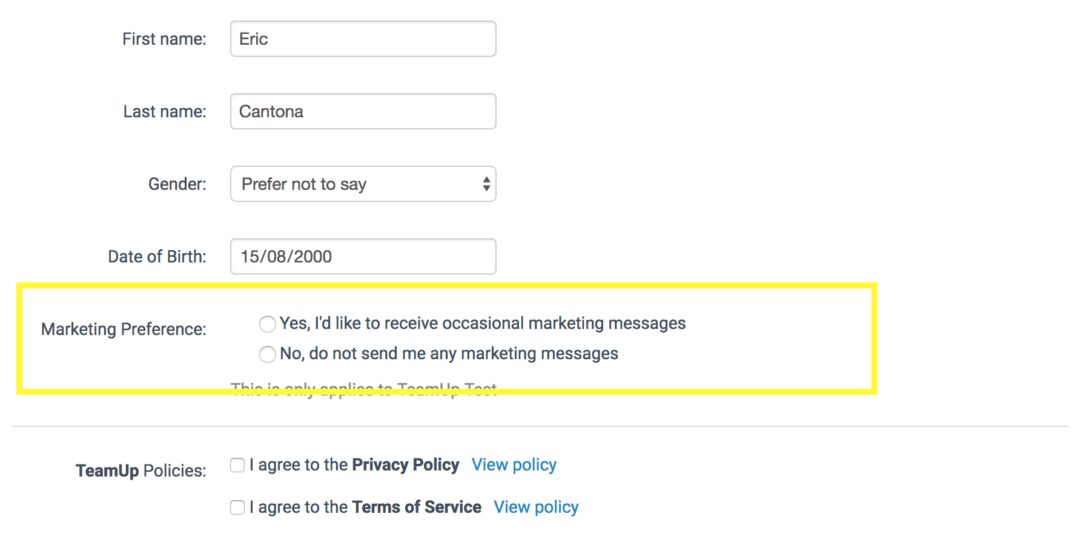Screen dimensions: 1078x560
Task: Open View policy link for Terms of Service
Action: coord(536,507)
